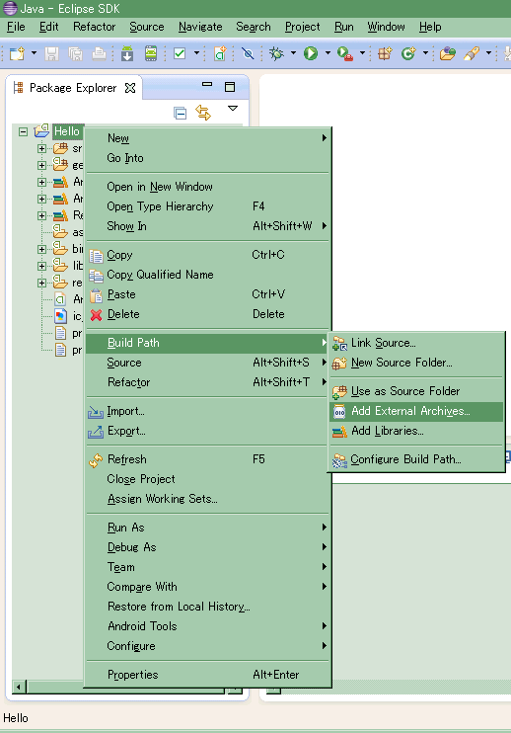Open Properties from context menu
Screen dimensions: 511x733
208,675
